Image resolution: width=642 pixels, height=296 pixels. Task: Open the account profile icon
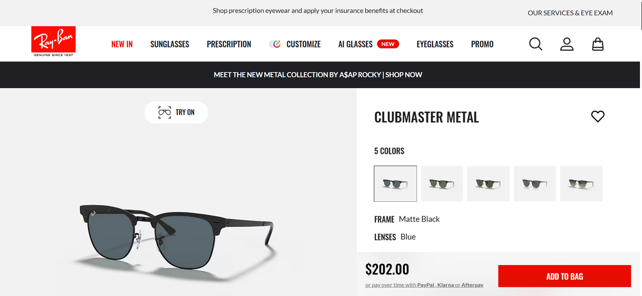click(567, 44)
